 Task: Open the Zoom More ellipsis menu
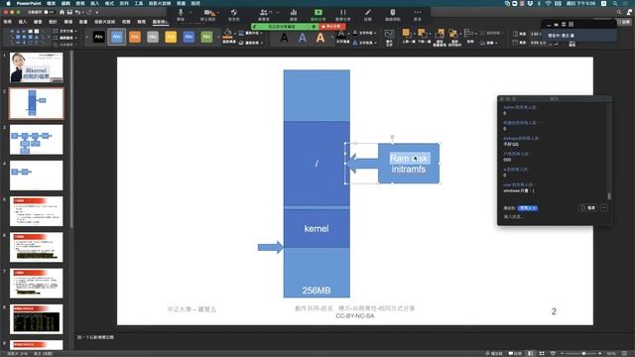(418, 13)
